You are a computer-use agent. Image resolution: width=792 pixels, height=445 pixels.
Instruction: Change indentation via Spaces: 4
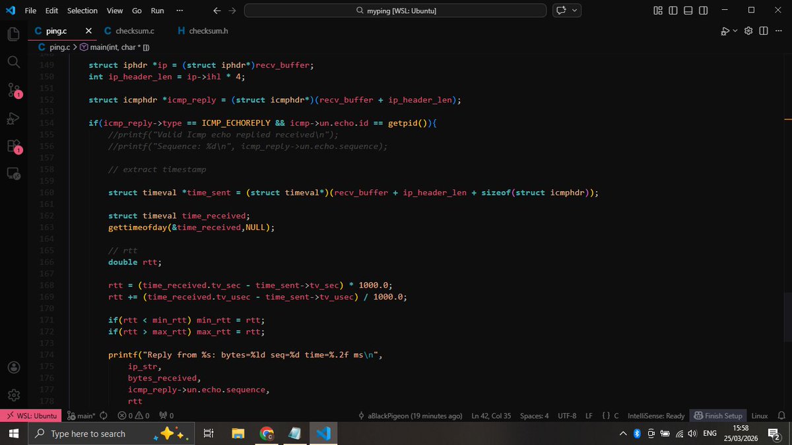534,416
